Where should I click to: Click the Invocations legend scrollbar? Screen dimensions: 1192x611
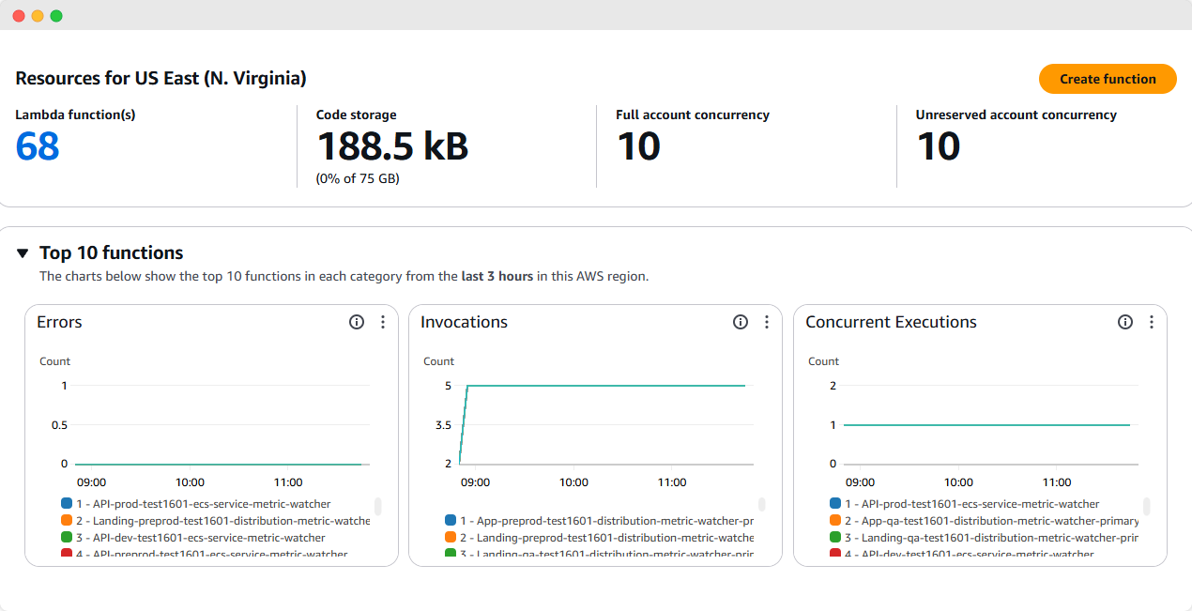pos(762,505)
